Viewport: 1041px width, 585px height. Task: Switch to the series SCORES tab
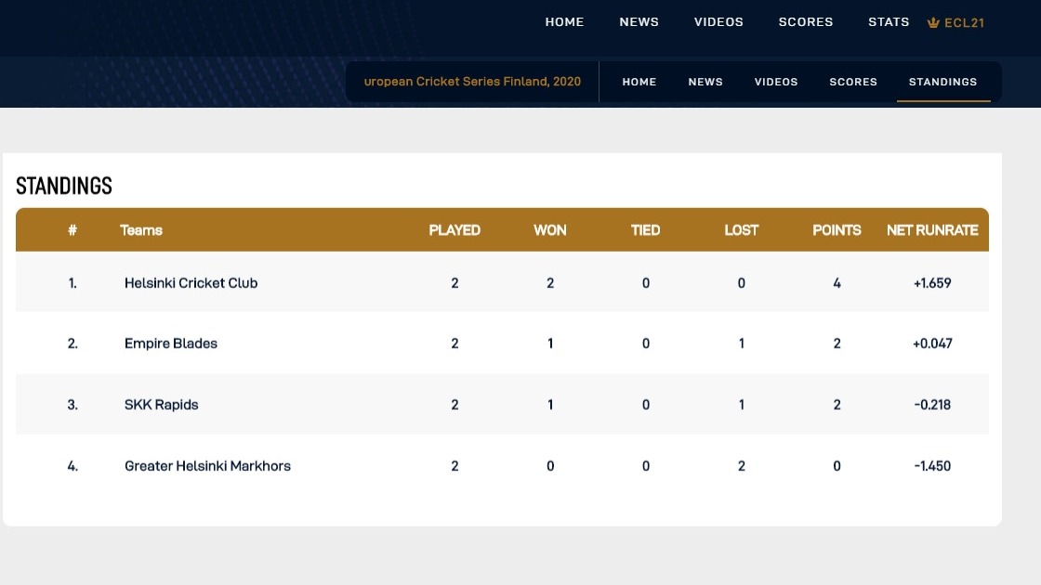point(853,82)
